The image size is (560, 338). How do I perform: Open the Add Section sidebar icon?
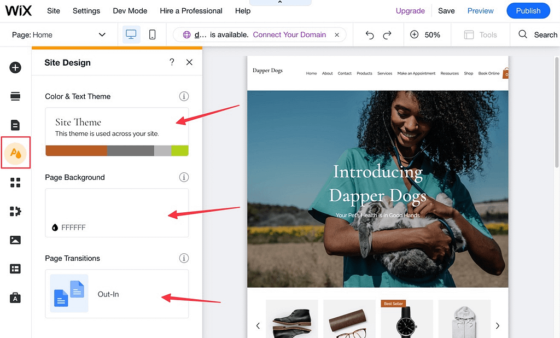[x=15, y=96]
